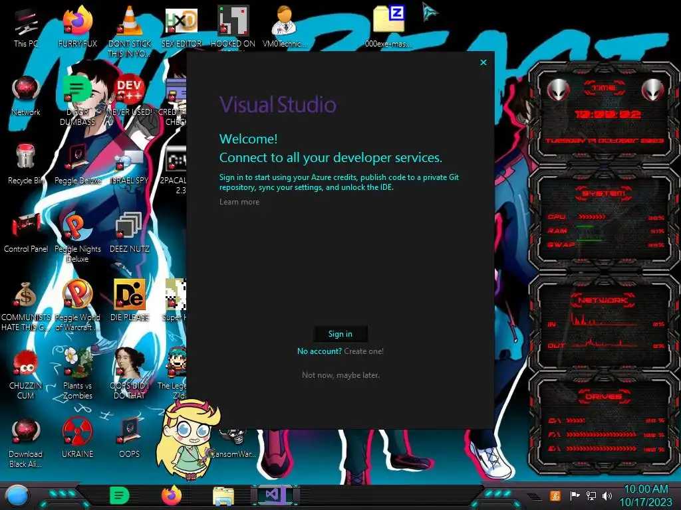The width and height of the screenshot is (681, 510).
Task: Select the DEEZ NUTZ desktop icon
Action: 130,232
